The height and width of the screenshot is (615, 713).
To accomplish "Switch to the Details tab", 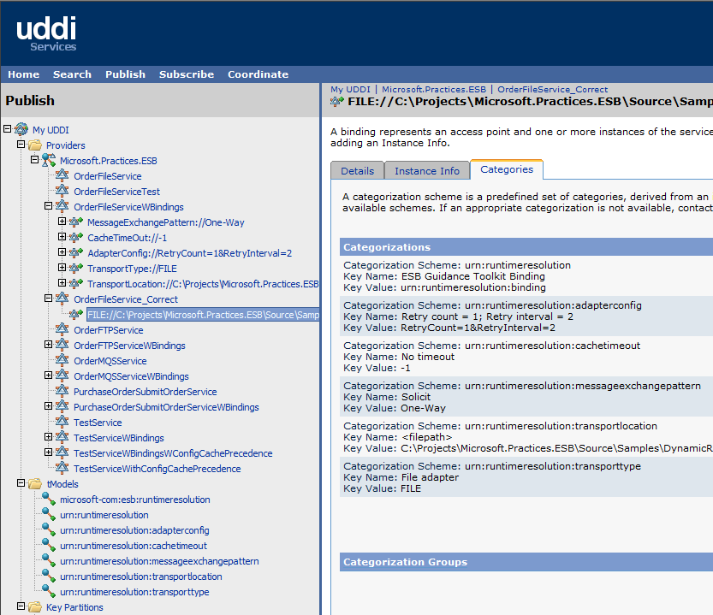I will point(358,170).
